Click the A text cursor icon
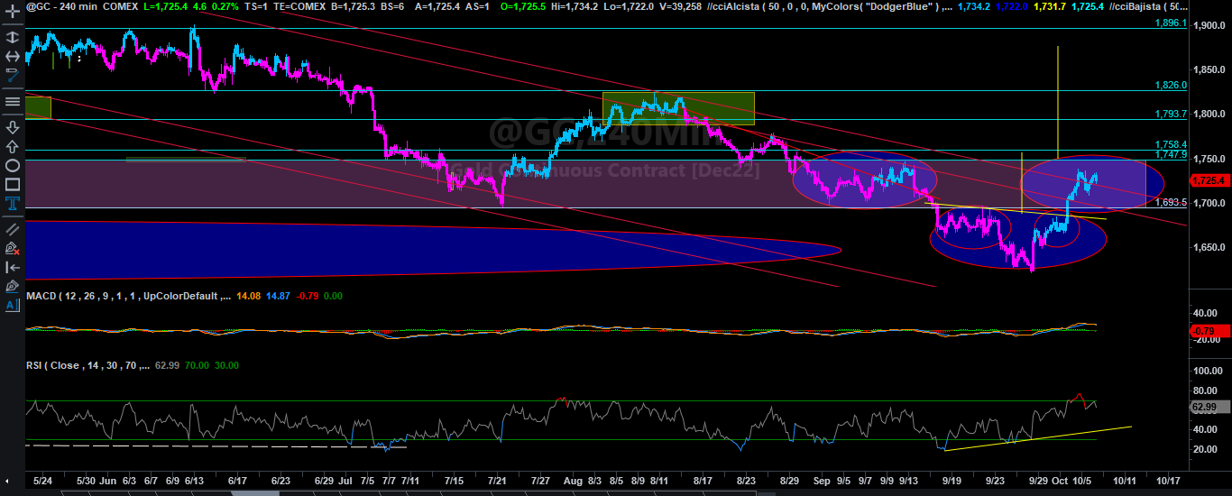The image size is (1232, 496). pos(12,306)
